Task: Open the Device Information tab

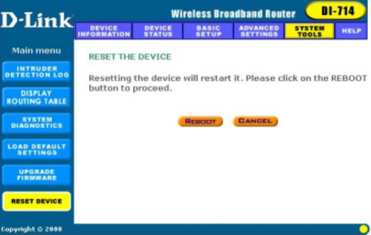Action: pyautogui.click(x=104, y=31)
